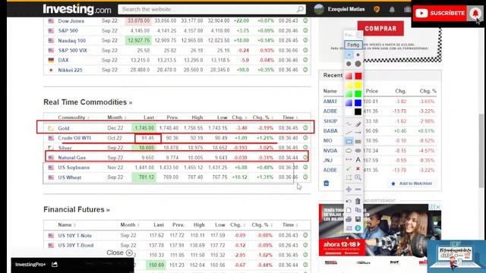The image size is (486, 273).
Task: Close the car advertisement with X
Action: [x=438, y=207]
